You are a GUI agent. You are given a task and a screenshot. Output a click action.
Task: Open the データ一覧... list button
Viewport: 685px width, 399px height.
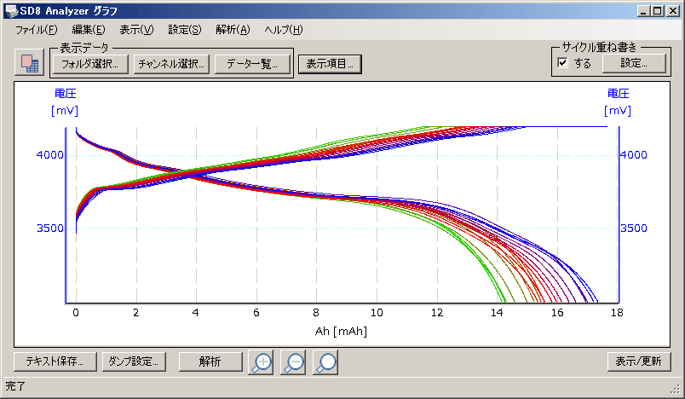(x=252, y=64)
